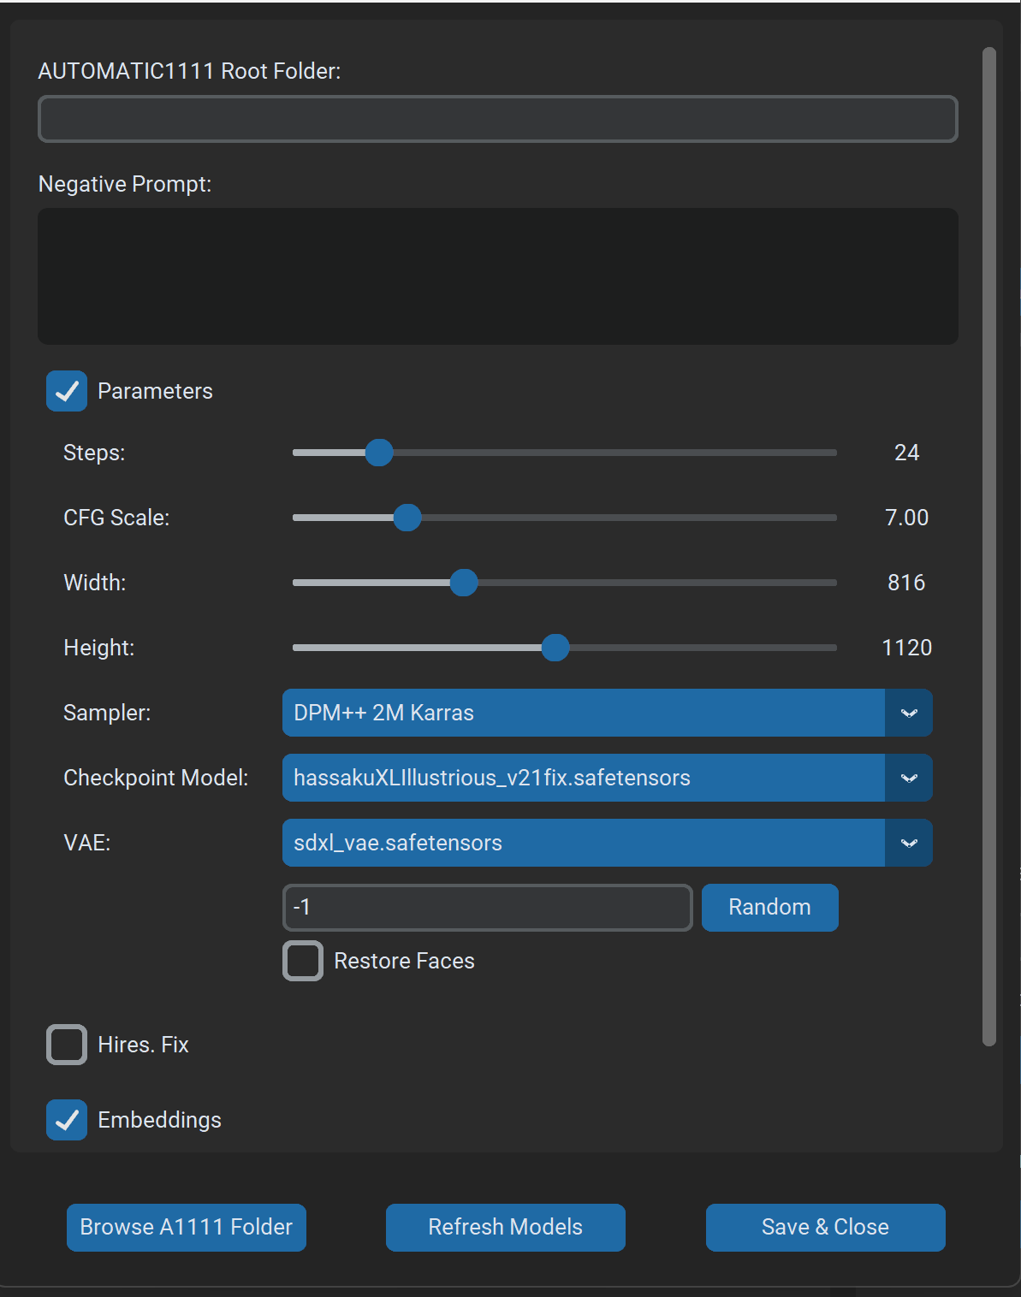Click the Steps slider handle
The image size is (1021, 1297).
(379, 453)
